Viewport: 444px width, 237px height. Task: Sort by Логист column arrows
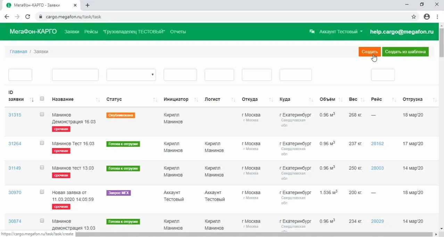point(233,100)
